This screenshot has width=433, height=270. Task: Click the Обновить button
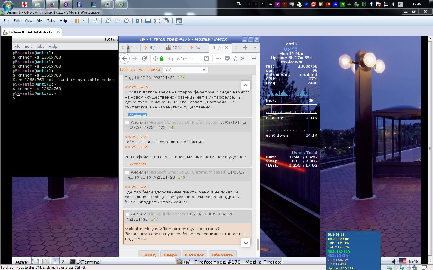(x=222, y=255)
